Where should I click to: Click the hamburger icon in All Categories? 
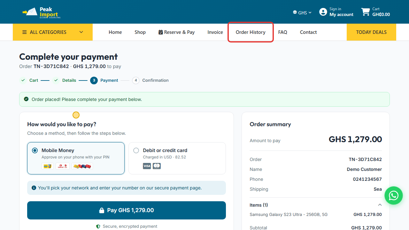coord(25,32)
